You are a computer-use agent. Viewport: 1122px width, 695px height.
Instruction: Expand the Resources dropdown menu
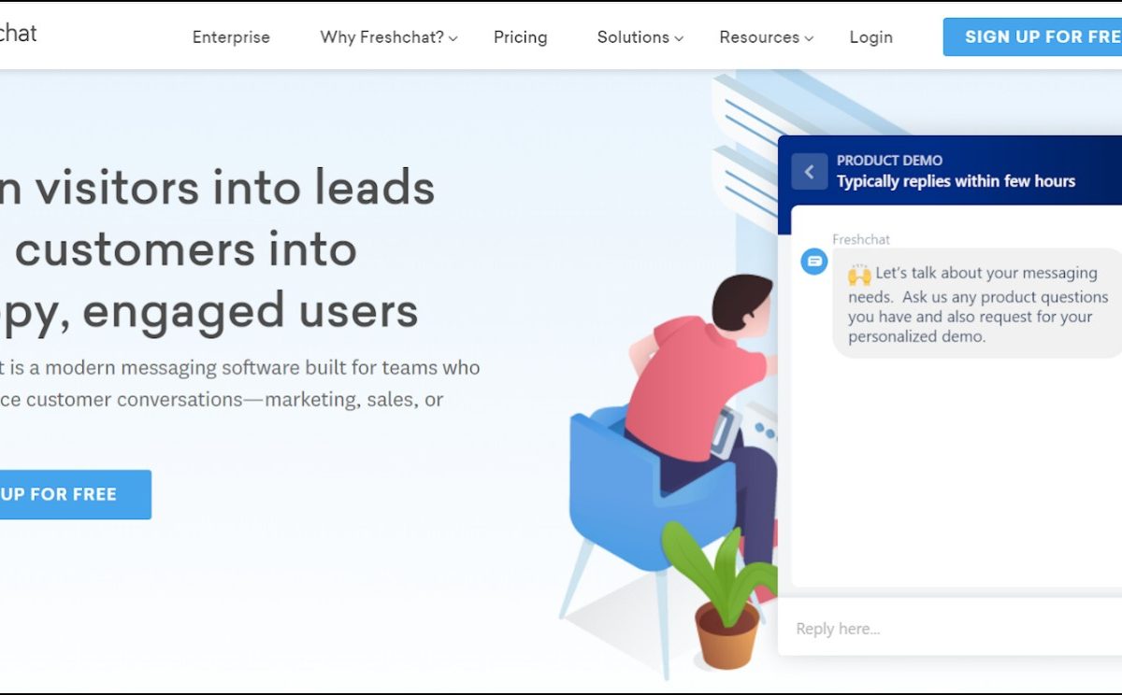click(x=766, y=37)
